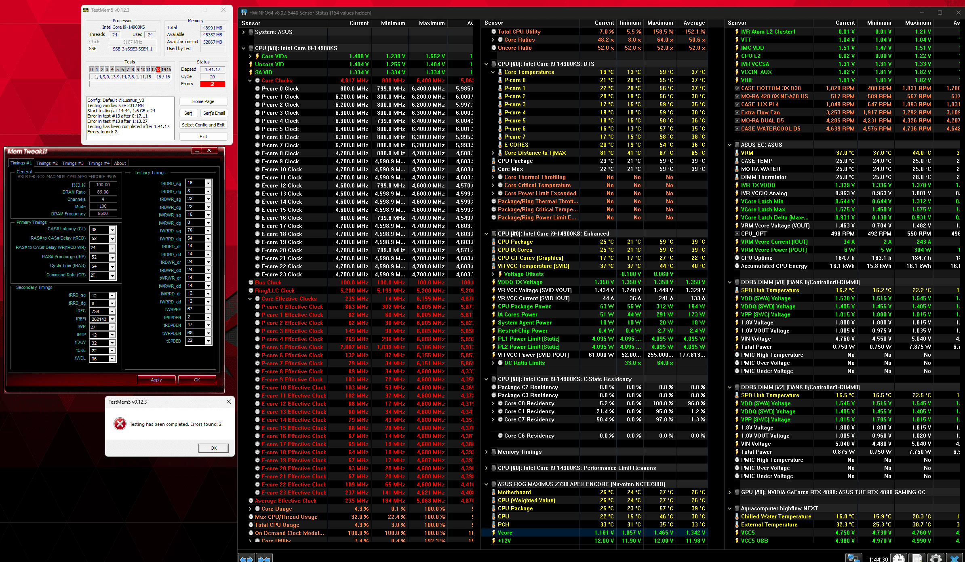Click the fan icon beside Extra Flow Fan
The width and height of the screenshot is (965, 562).
point(737,112)
